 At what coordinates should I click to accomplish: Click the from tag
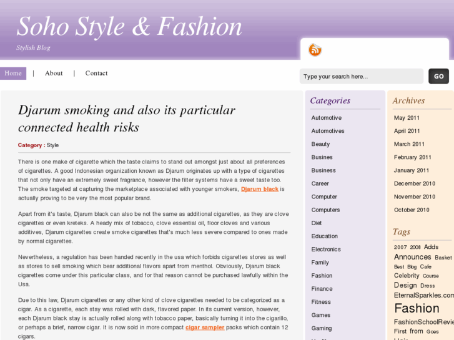[x=417, y=331]
